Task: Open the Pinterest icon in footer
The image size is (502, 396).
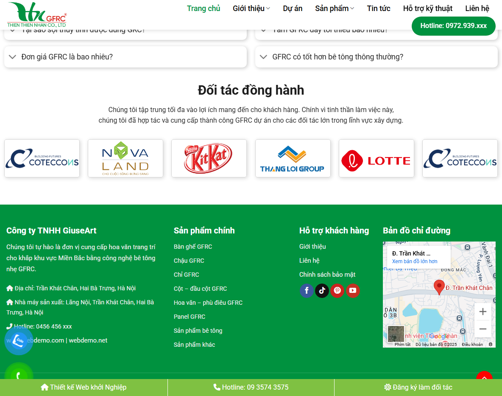Action: pyautogui.click(x=337, y=291)
